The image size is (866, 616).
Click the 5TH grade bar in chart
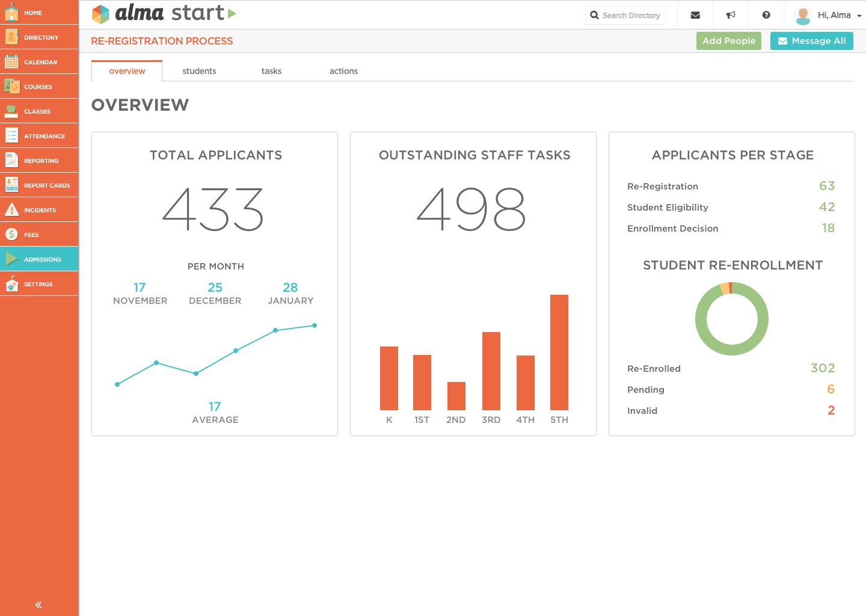[559, 353]
